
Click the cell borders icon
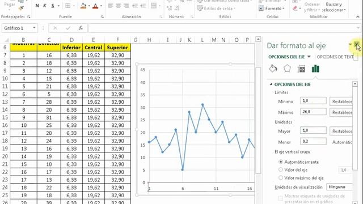pos(68,6)
